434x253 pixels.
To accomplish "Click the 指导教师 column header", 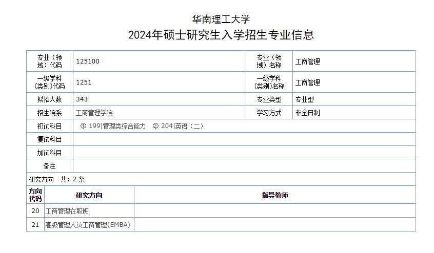I will [x=275, y=195].
